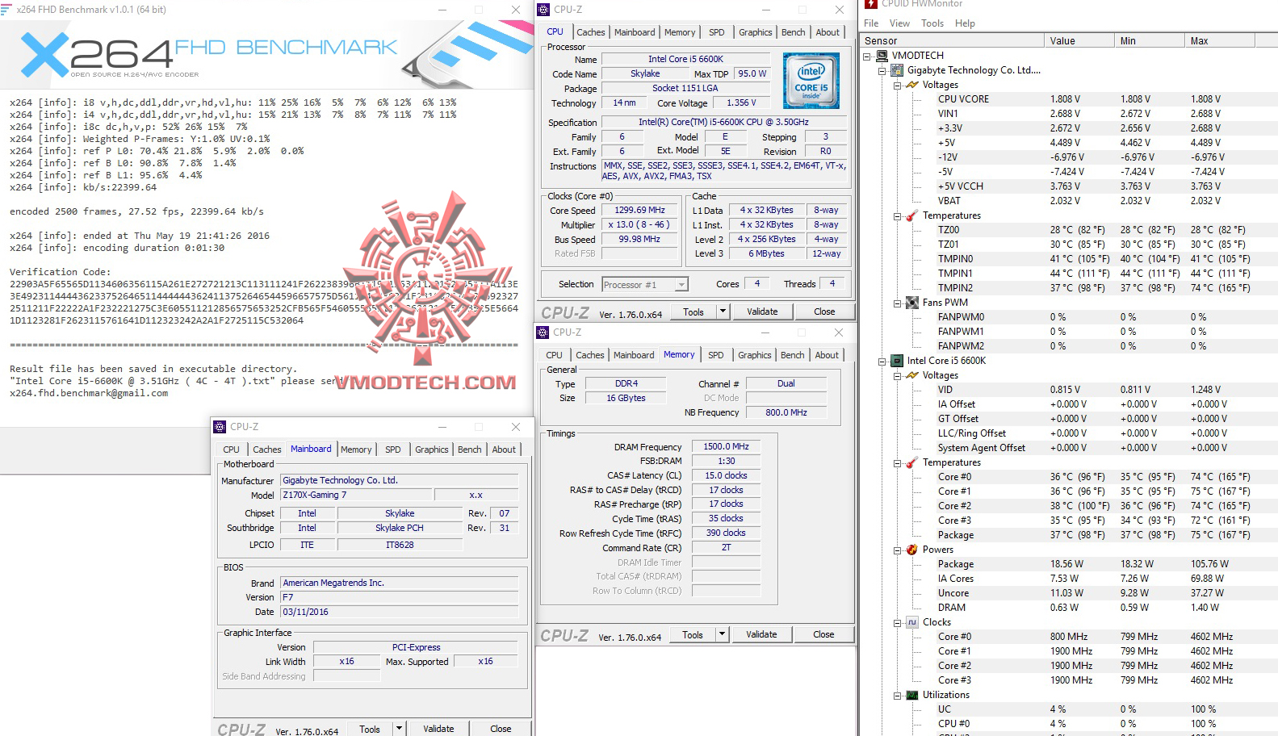1278x736 pixels.
Task: Open the Help menu in HWMonitor
Action: [965, 23]
